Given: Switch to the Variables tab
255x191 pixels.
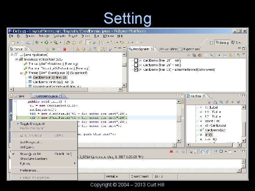Looking at the screenshot, I should tap(169, 49).
